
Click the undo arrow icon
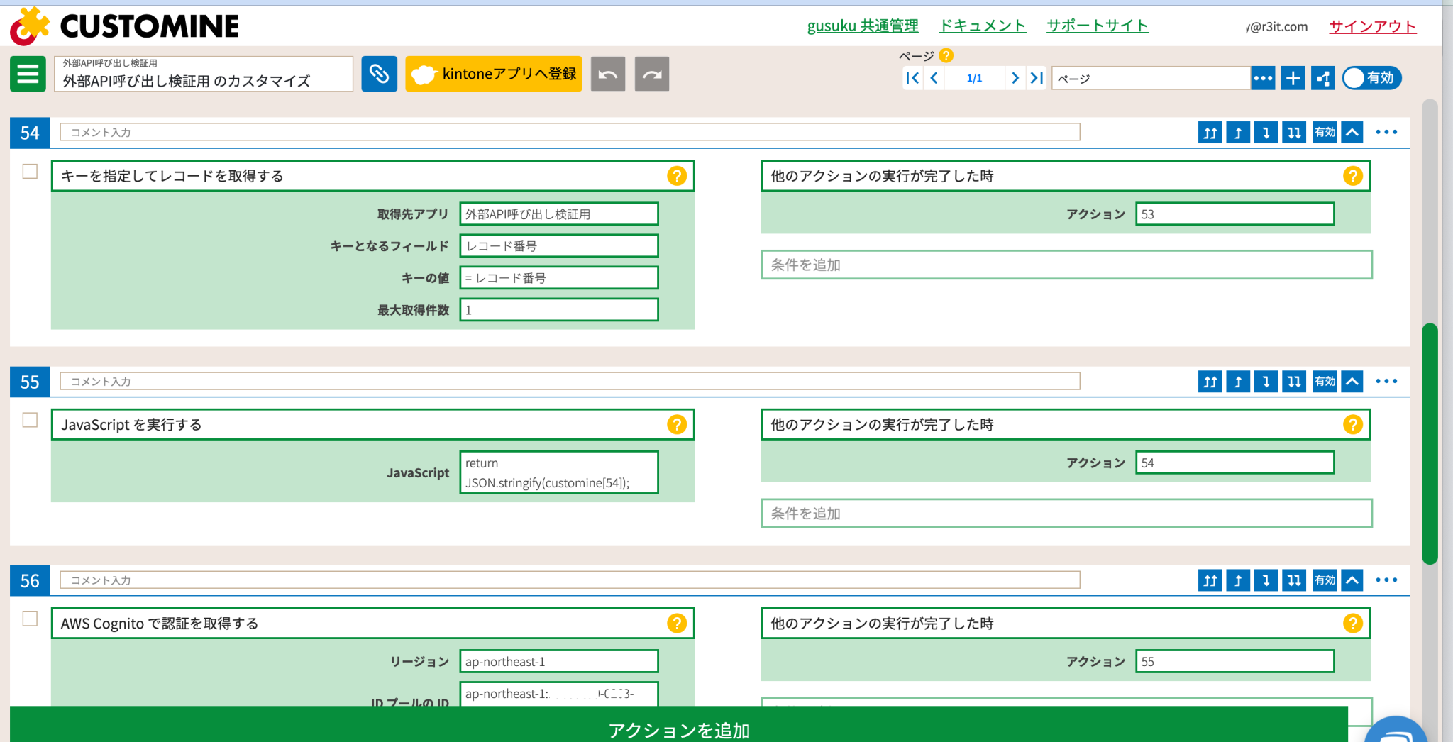pyautogui.click(x=608, y=74)
